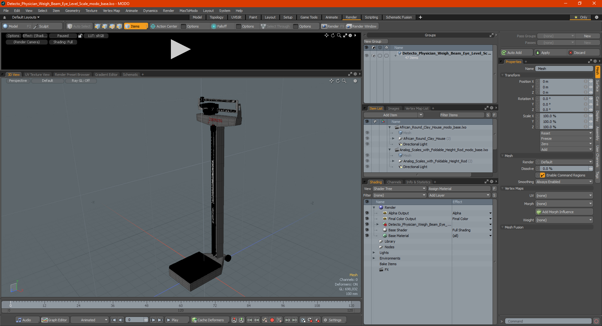The width and height of the screenshot is (602, 326).
Task: Click New Group button
Action: click(x=376, y=41)
